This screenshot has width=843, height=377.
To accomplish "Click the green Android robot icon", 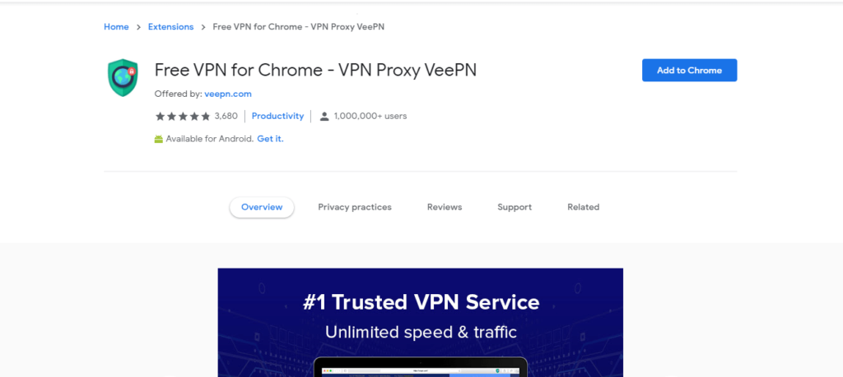I will click(x=159, y=139).
